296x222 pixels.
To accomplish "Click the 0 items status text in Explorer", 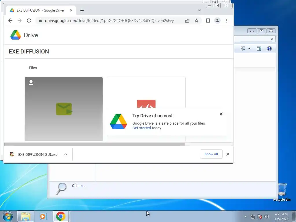I will coord(78,186).
